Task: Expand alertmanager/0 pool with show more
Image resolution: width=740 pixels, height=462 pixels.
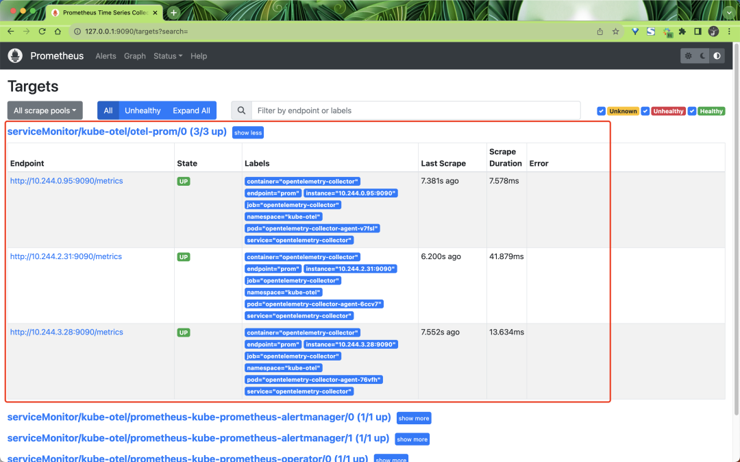Action: point(414,418)
